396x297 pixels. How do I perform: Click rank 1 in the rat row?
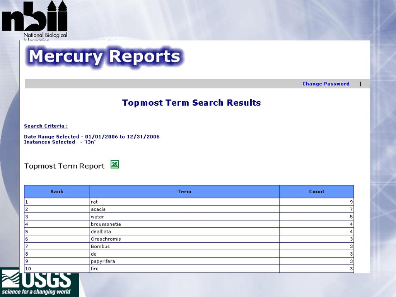coord(27,202)
